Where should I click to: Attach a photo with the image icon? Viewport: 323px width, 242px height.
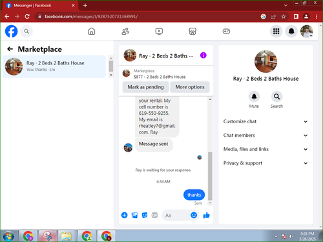[134, 215]
